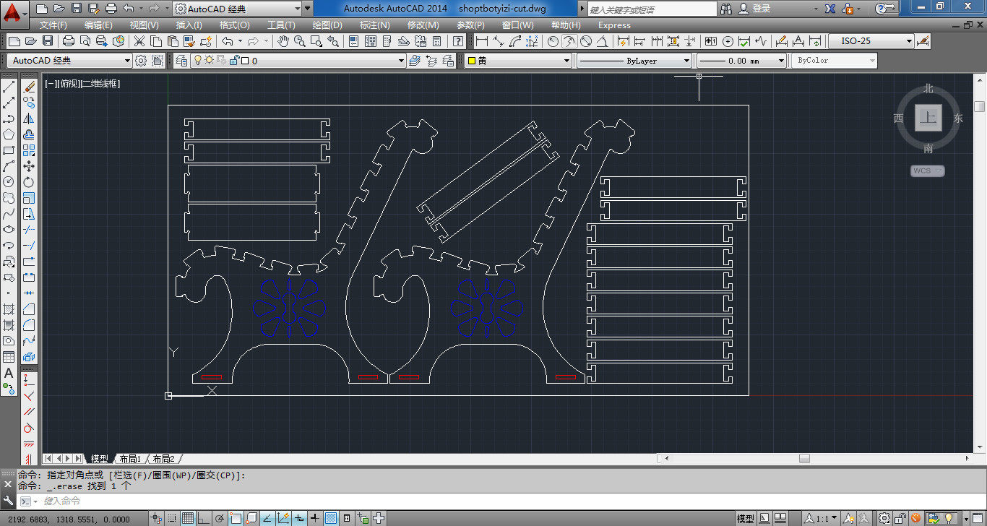Activate the Pan hand tool
Viewport: 987px width, 526px height.
[284, 41]
